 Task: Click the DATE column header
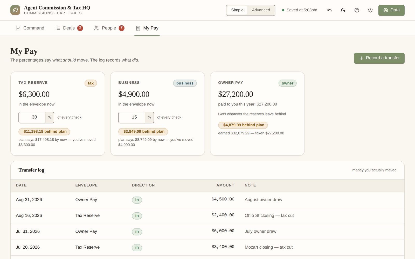coord(21,185)
